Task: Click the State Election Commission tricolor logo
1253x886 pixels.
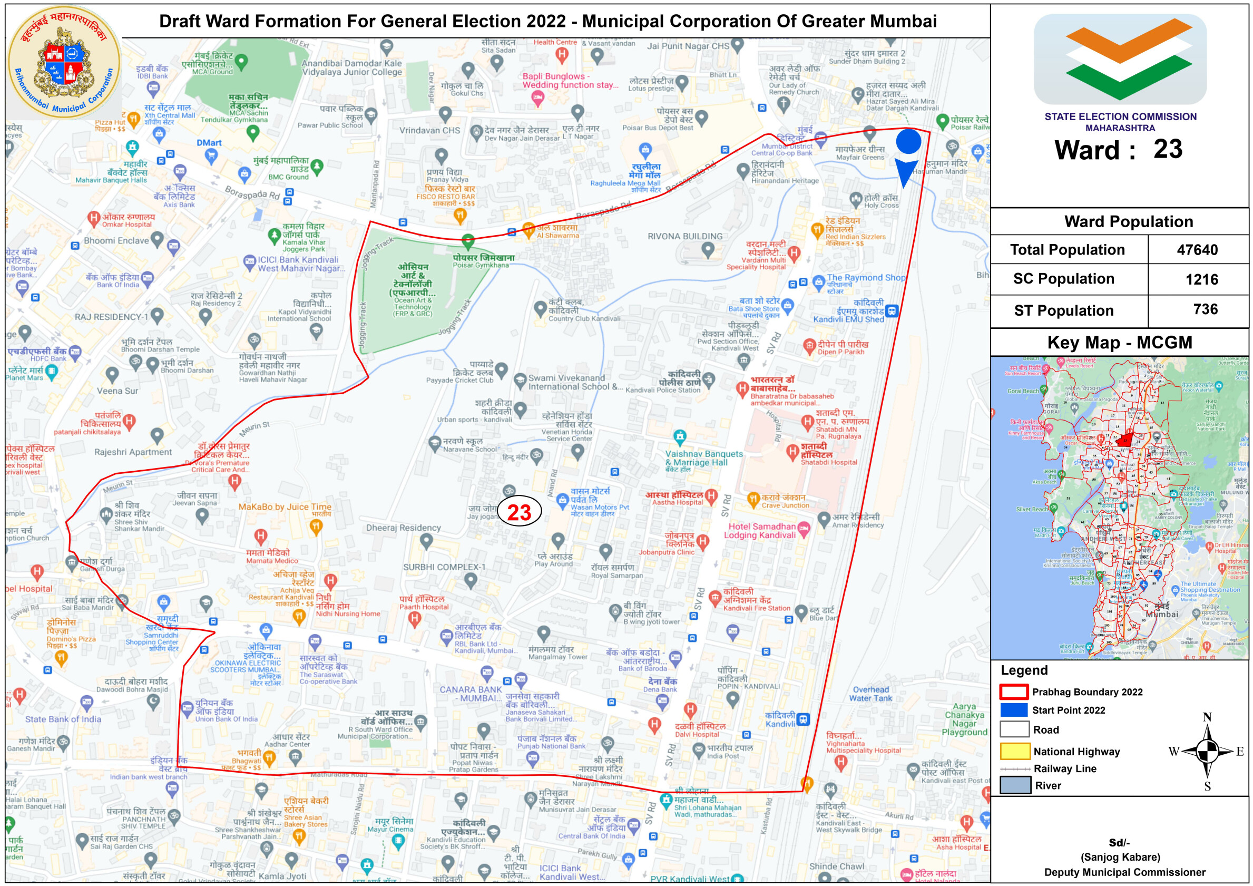Action: (1120, 59)
